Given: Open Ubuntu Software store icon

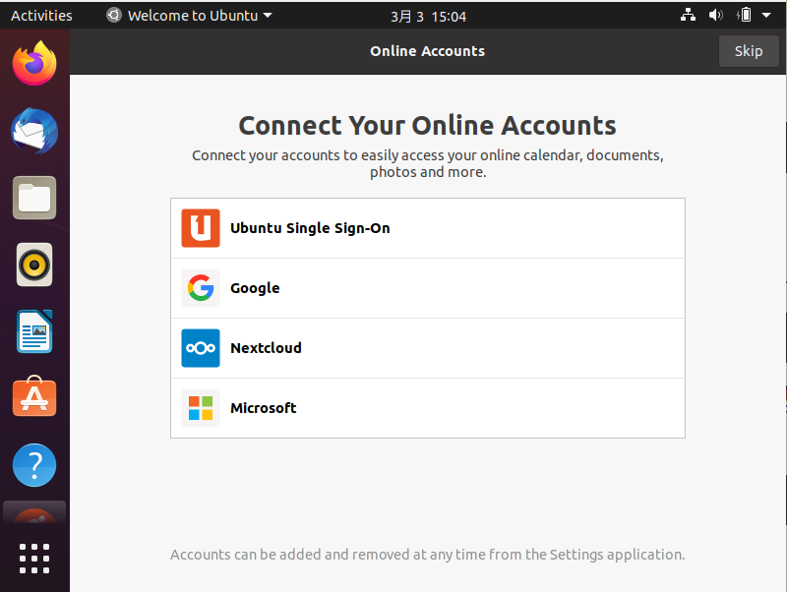Looking at the screenshot, I should [34, 396].
